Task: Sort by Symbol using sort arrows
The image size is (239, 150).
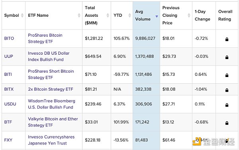Action: pyautogui.click(x=22, y=15)
